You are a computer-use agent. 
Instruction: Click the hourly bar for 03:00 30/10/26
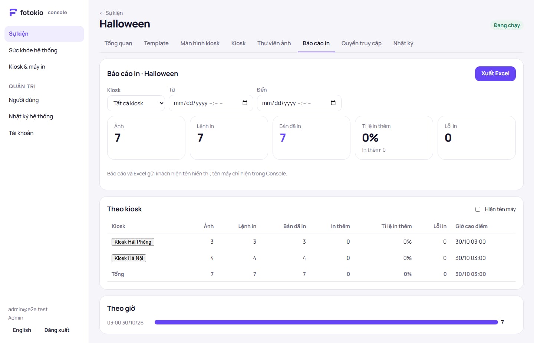[x=326, y=322]
